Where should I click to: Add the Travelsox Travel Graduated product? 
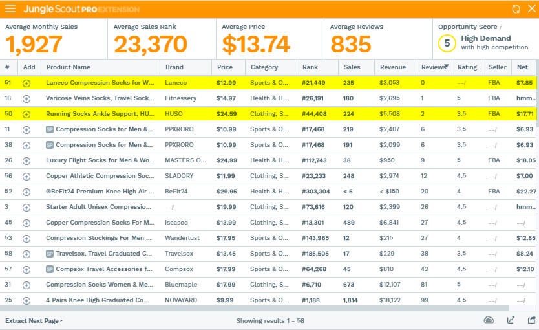[26, 254]
